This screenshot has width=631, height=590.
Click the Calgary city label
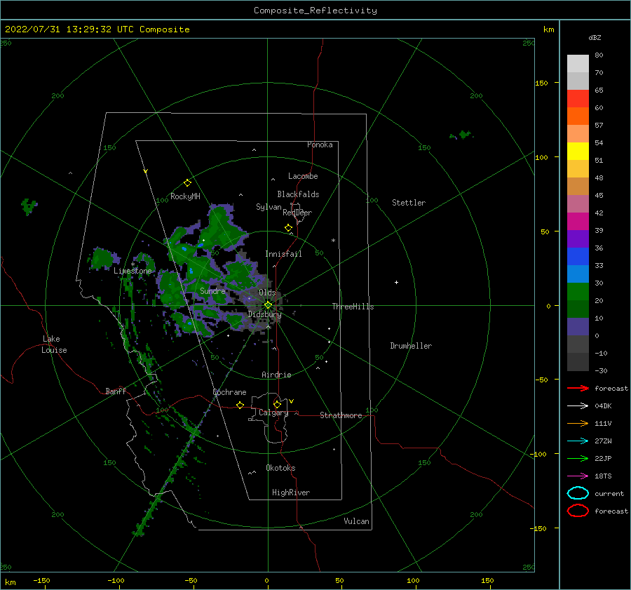273,413
